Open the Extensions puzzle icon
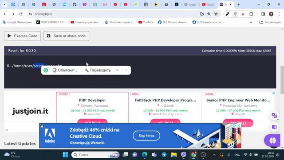284x160 pixels. click(x=251, y=14)
